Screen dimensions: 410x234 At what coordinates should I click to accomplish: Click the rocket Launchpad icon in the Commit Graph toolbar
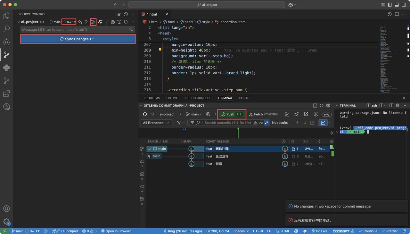297,114
